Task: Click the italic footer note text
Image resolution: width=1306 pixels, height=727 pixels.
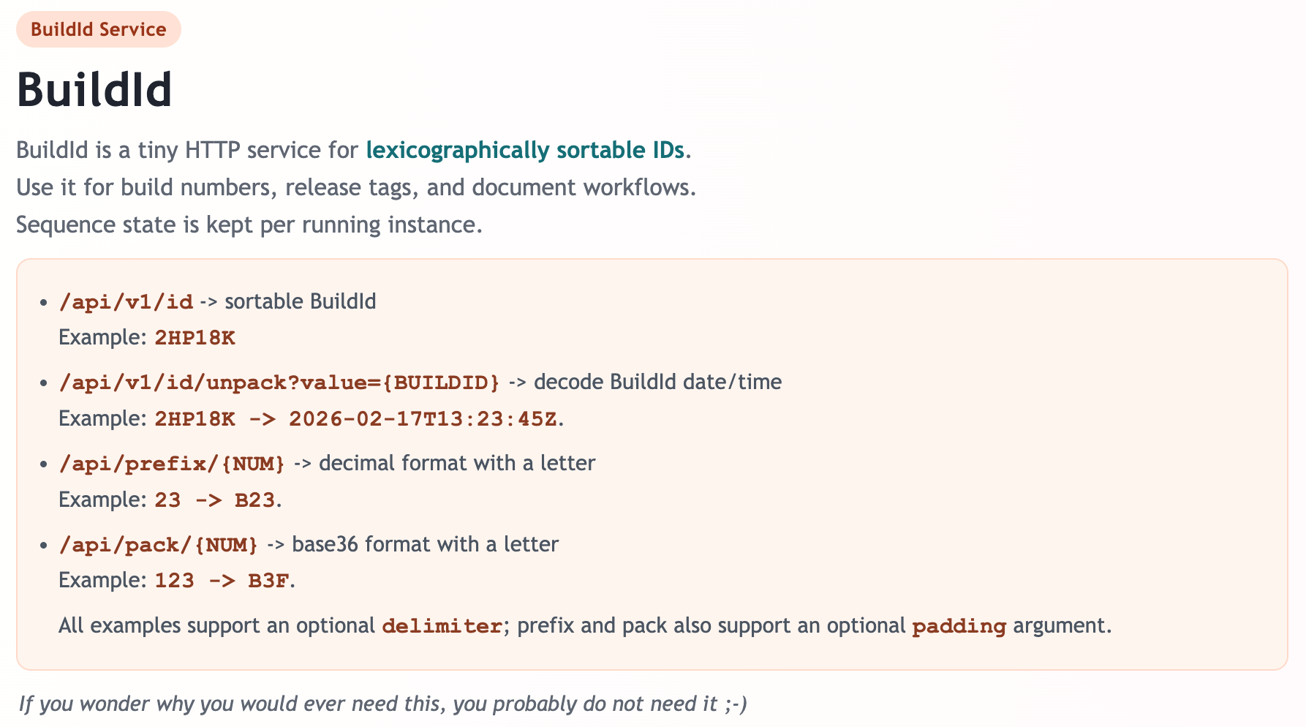Action: [382, 704]
